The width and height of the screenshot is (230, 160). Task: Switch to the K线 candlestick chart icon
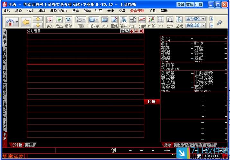tap(151, 20)
